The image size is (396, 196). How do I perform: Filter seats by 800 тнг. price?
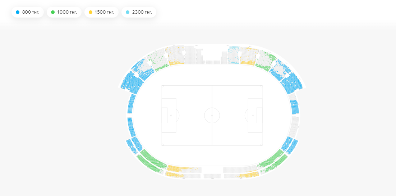pos(27,12)
